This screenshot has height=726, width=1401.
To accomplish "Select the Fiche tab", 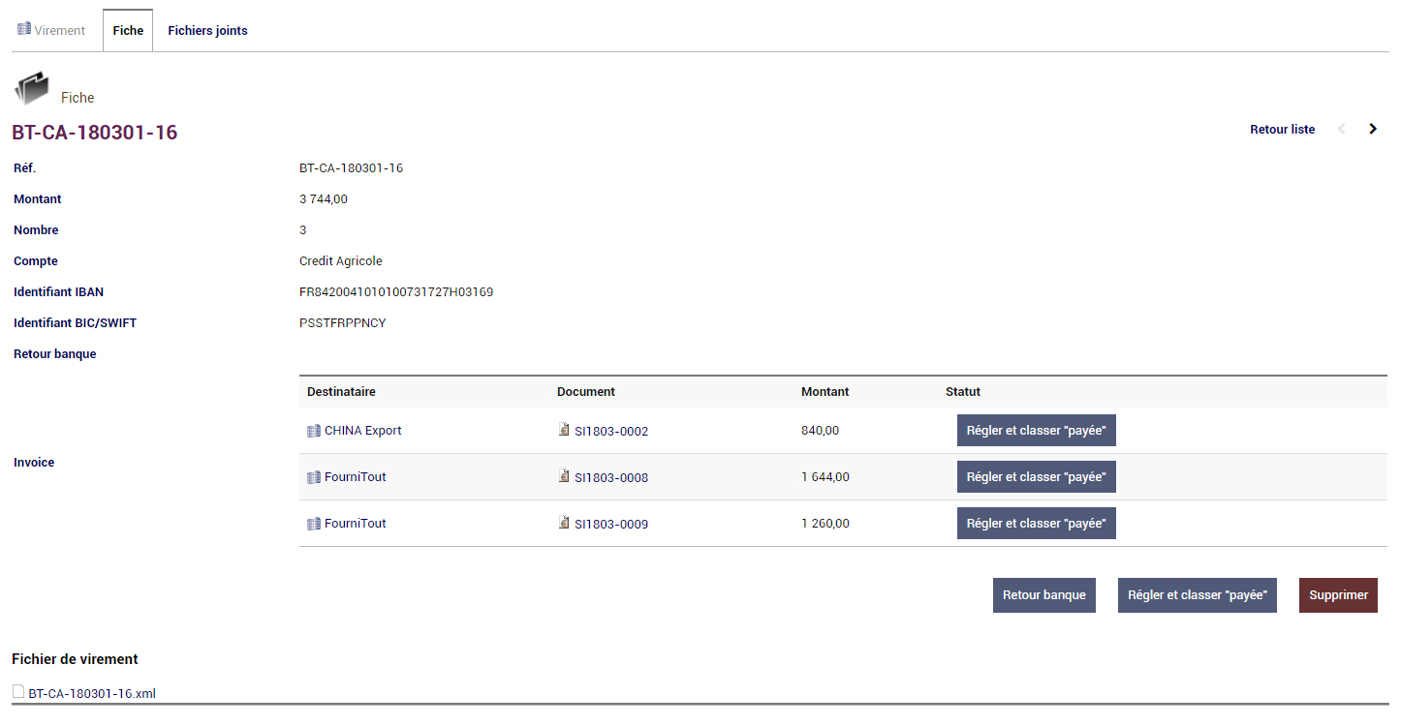I will [128, 30].
